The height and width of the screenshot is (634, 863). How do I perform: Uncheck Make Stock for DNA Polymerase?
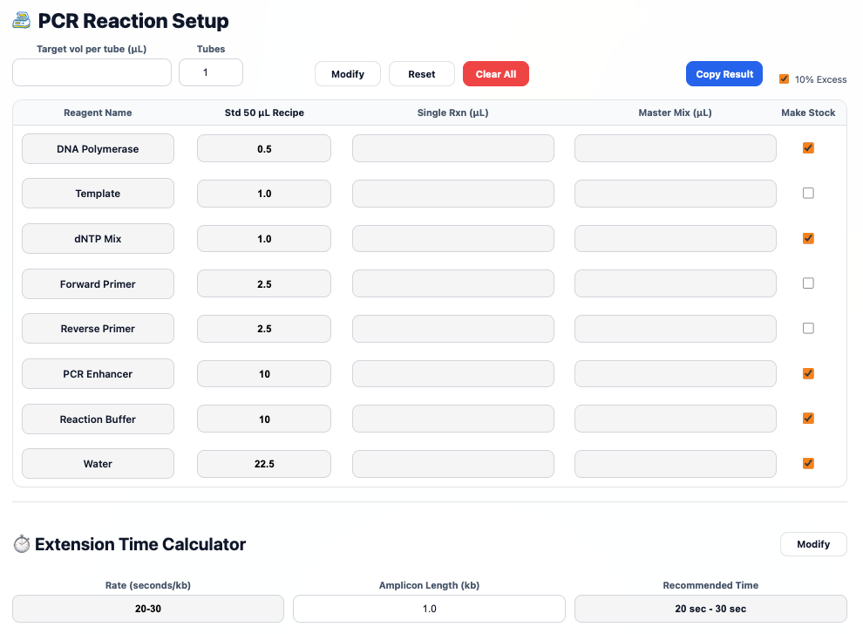[808, 148]
